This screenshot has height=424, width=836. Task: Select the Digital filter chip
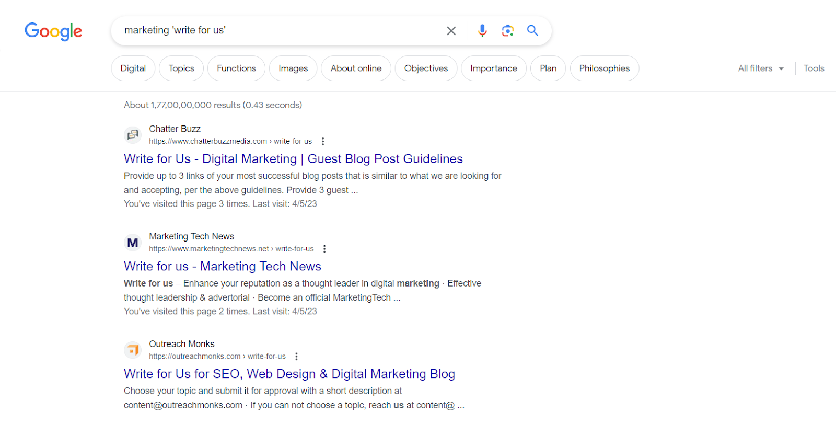(x=133, y=68)
